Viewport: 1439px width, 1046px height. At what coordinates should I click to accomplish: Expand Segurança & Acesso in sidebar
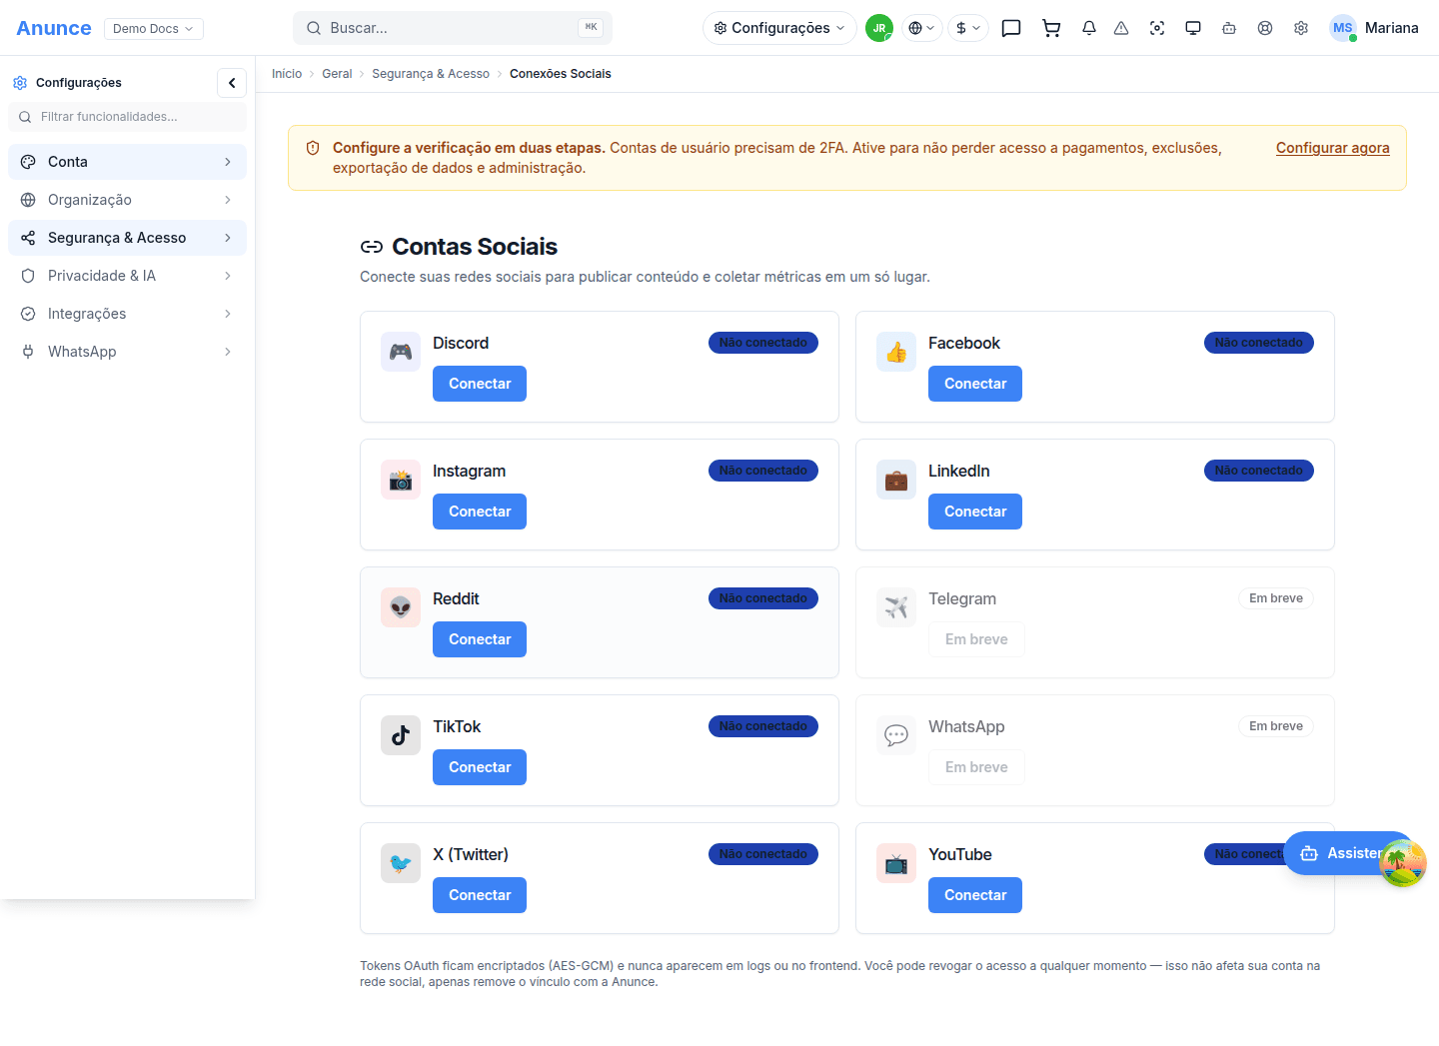click(127, 238)
